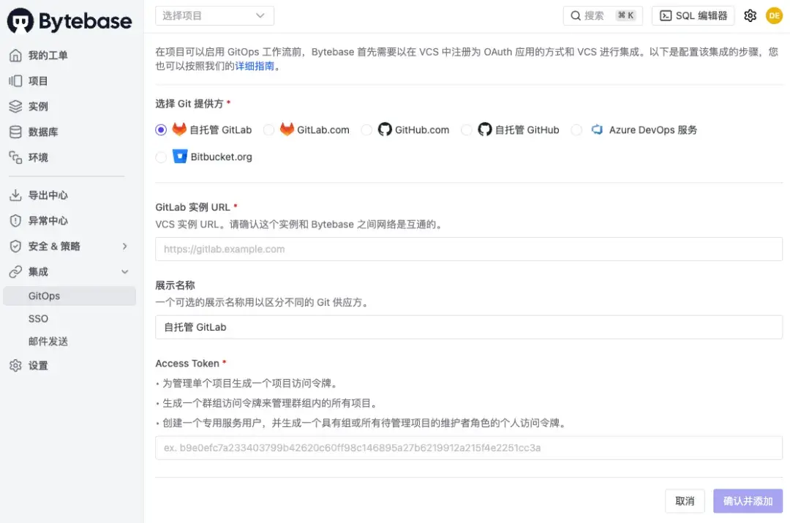Click the project icon beside 项目

(15, 80)
